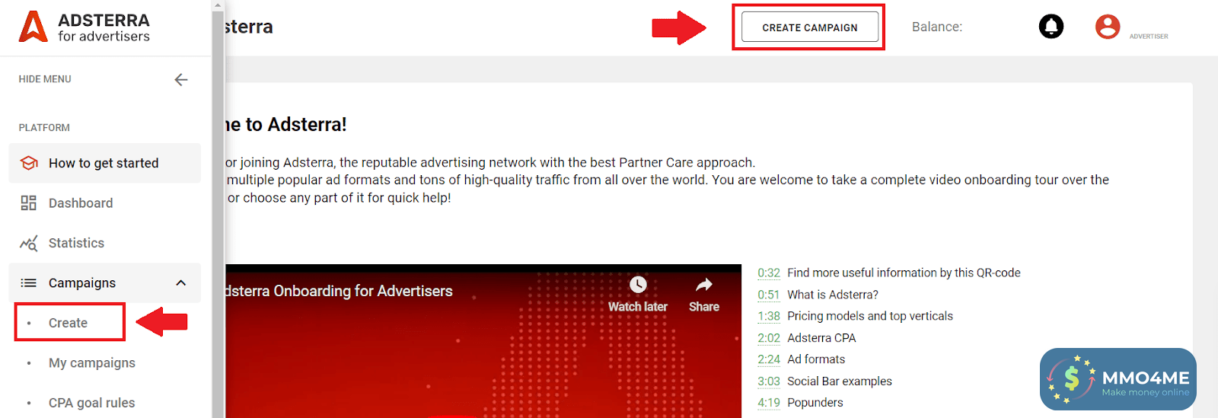The height and width of the screenshot is (418, 1218).
Task: Click the Adsterra logo icon
Action: (33, 27)
